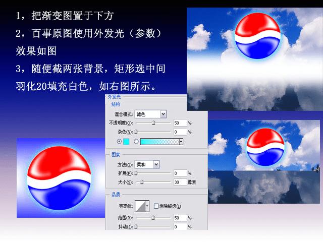This screenshot has height=242, width=323.
Task: Click the cyan glow color swatch
Action: tap(126, 142)
